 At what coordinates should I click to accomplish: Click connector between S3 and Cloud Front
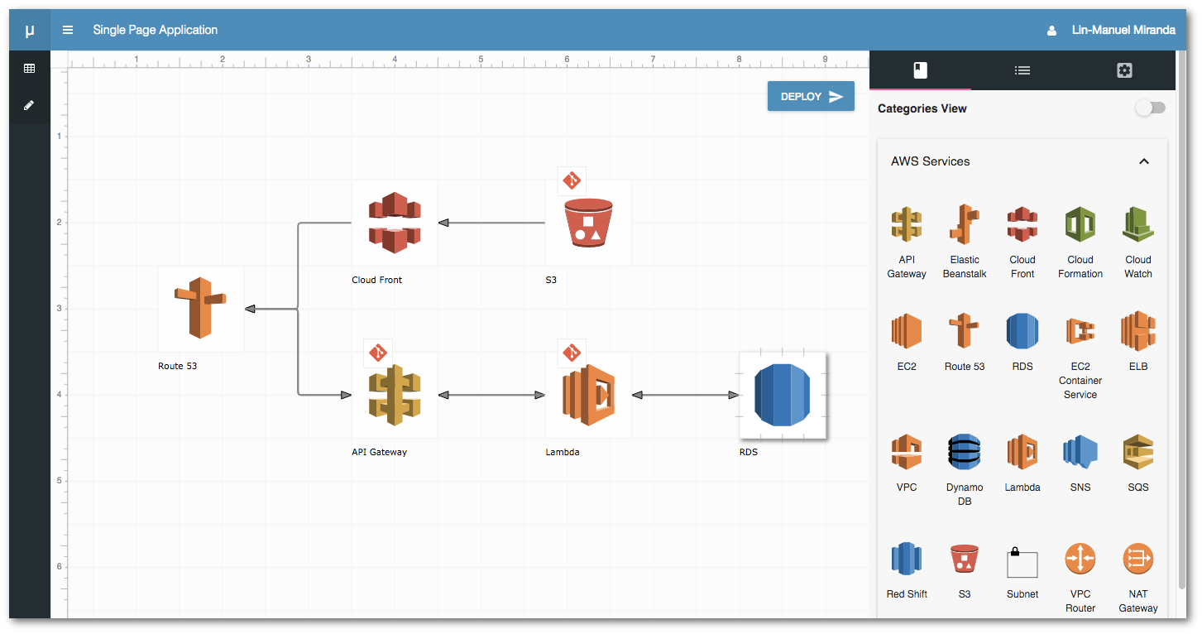[x=491, y=223]
